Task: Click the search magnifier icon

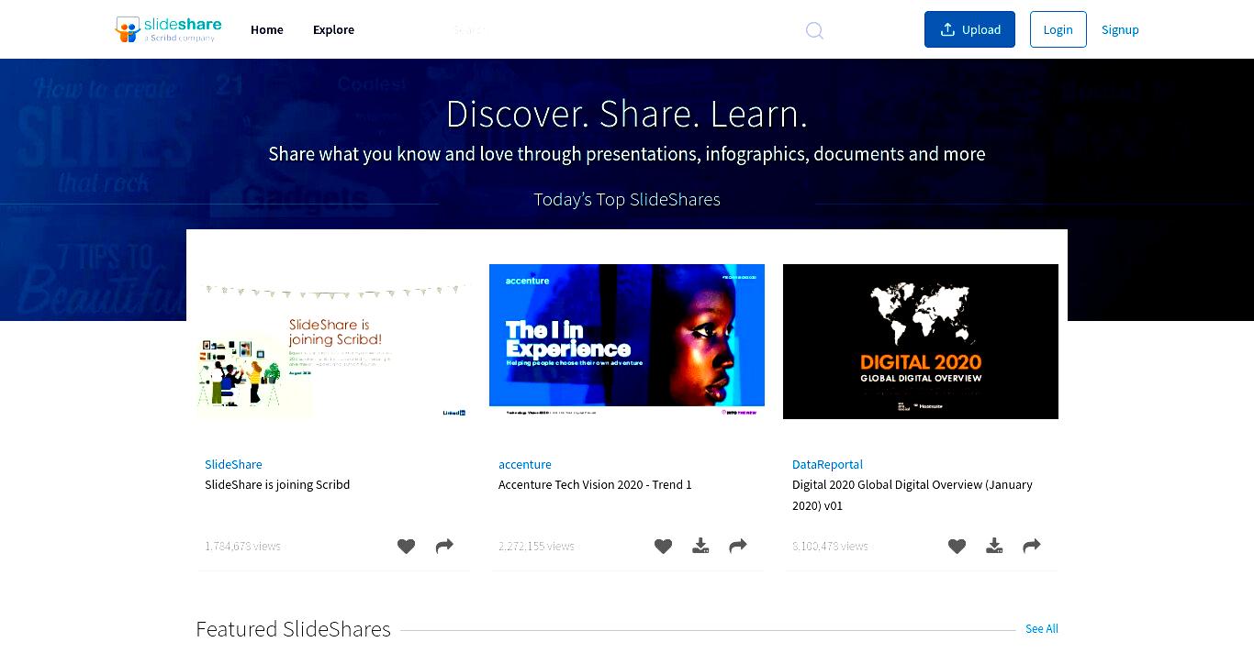Action: (814, 30)
